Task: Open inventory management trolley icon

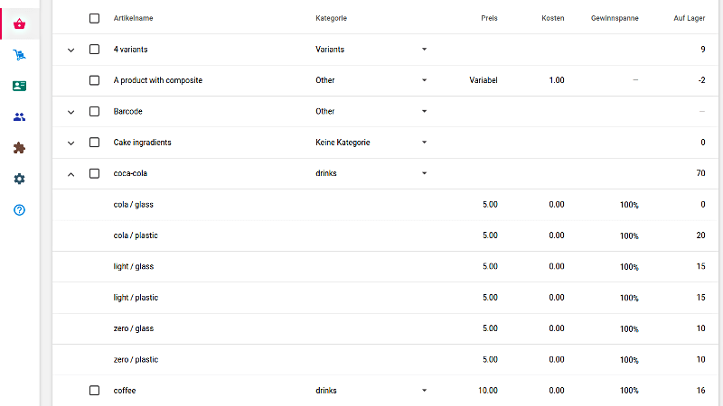Action: tap(19, 55)
